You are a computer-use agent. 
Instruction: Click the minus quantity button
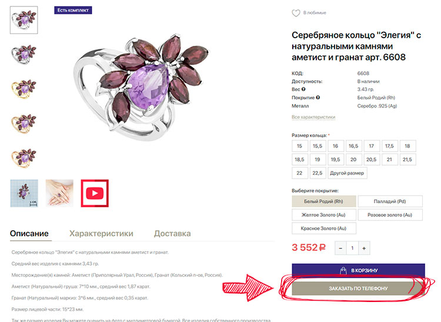[x=340, y=249]
